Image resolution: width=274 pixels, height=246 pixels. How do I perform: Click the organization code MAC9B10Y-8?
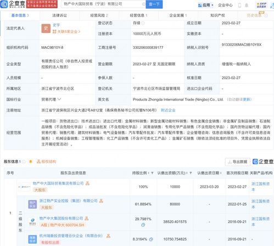click(52, 47)
